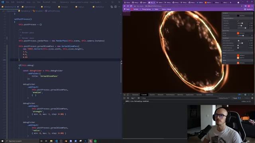Switch to the DevTools Lighthouse tab

point(209,95)
